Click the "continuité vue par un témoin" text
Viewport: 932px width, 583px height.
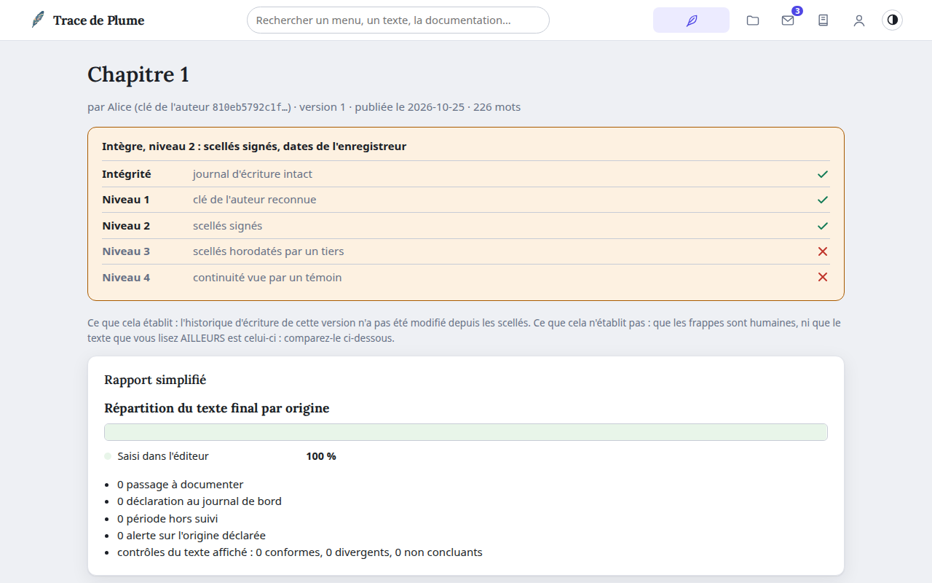[x=267, y=278]
